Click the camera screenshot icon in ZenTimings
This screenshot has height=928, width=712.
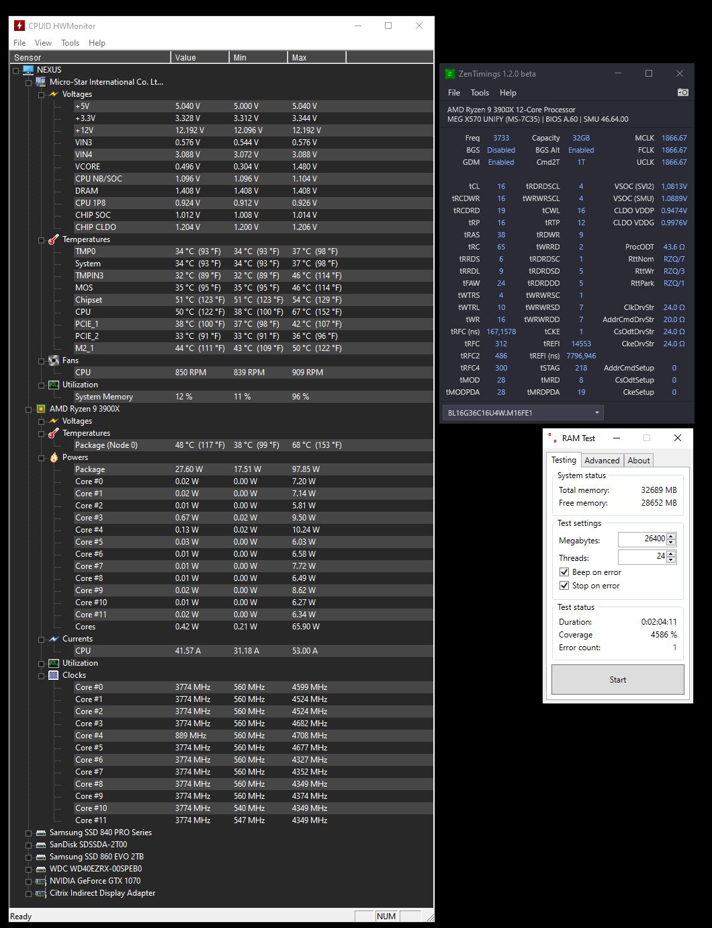pos(683,92)
